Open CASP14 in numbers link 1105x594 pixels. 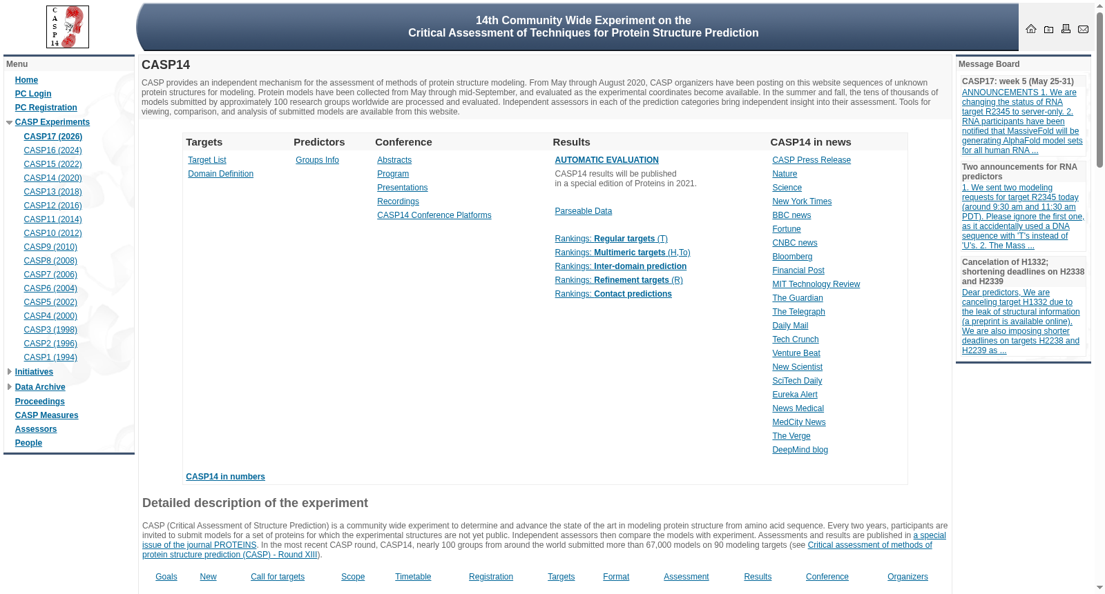225,477
